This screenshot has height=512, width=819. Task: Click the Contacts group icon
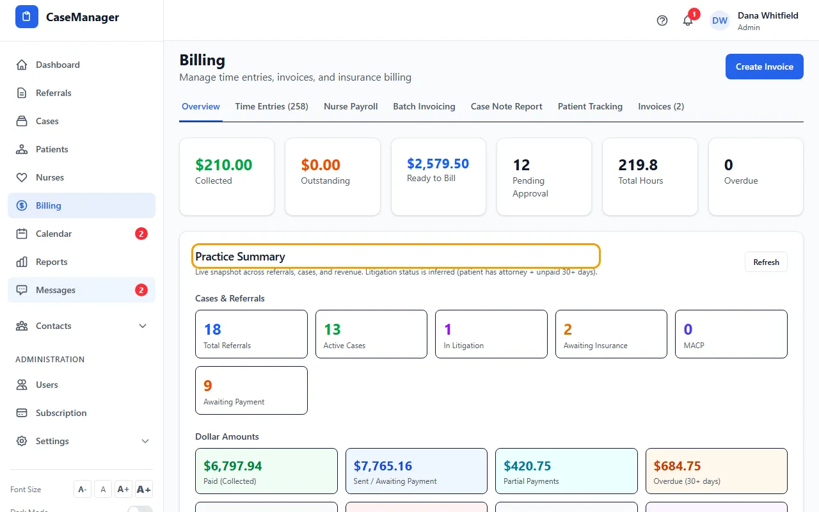[x=22, y=326]
